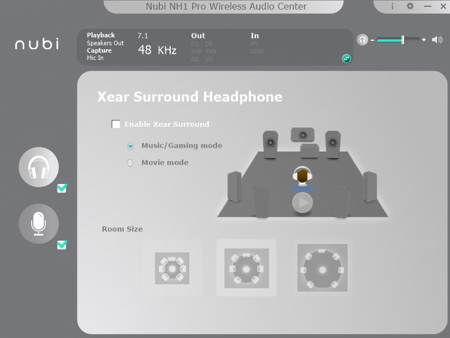The width and height of the screenshot is (450, 338).
Task: Click the front center speaker
Action: tap(303, 135)
